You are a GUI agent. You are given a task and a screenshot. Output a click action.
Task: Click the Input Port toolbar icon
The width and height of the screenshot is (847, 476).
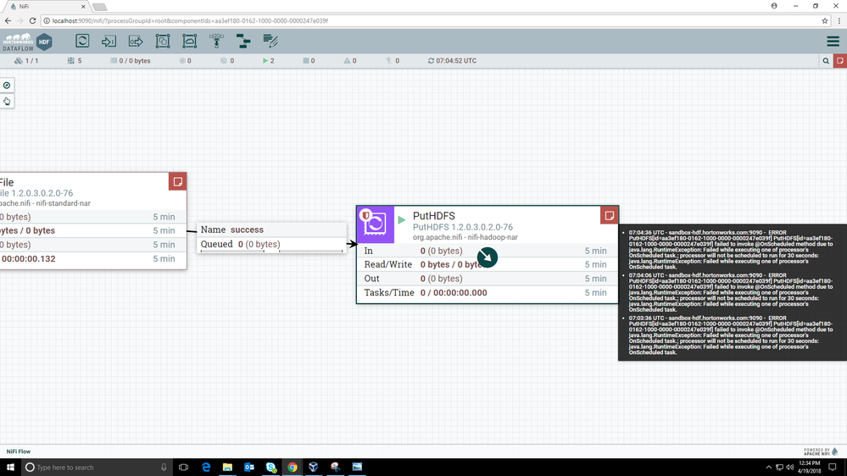(109, 41)
